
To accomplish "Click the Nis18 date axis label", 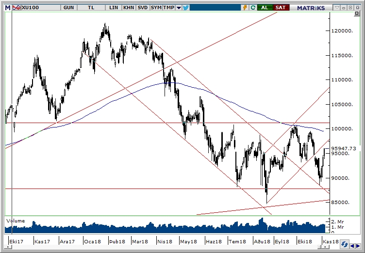I will point(165,241).
